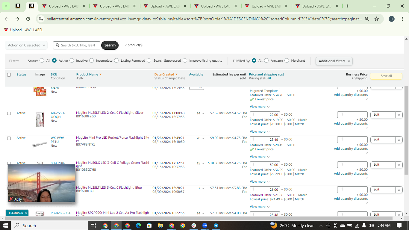Click the Pricing status info icon

(270, 78)
